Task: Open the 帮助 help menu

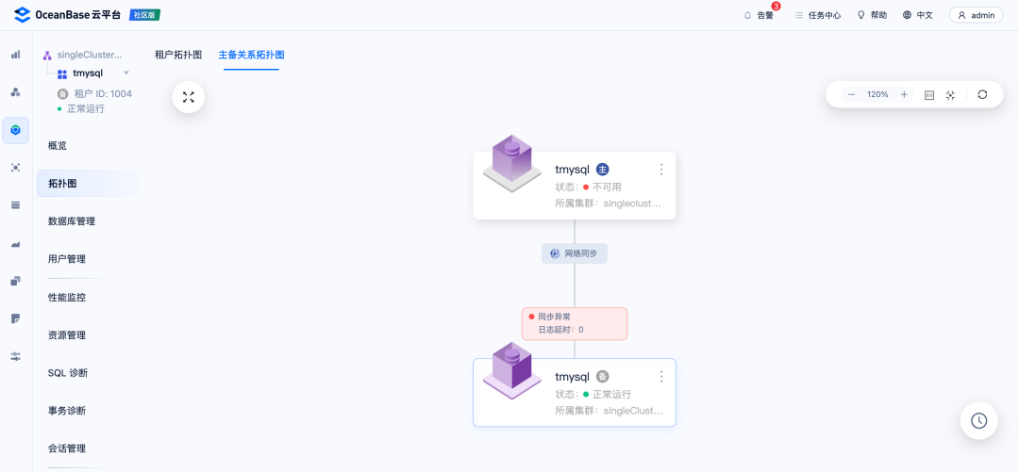Action: coord(872,15)
